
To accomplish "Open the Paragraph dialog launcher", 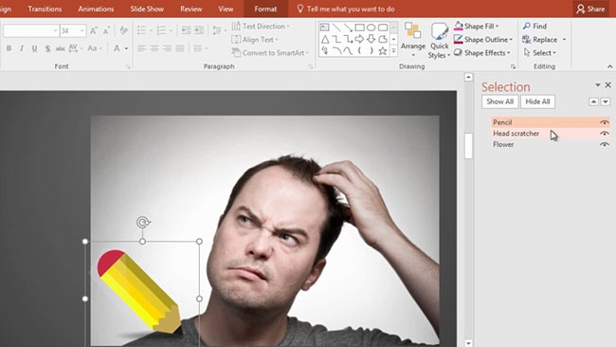I will pos(310,66).
